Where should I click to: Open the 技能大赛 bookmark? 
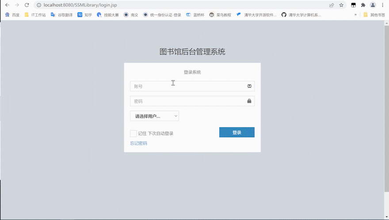[108, 15]
